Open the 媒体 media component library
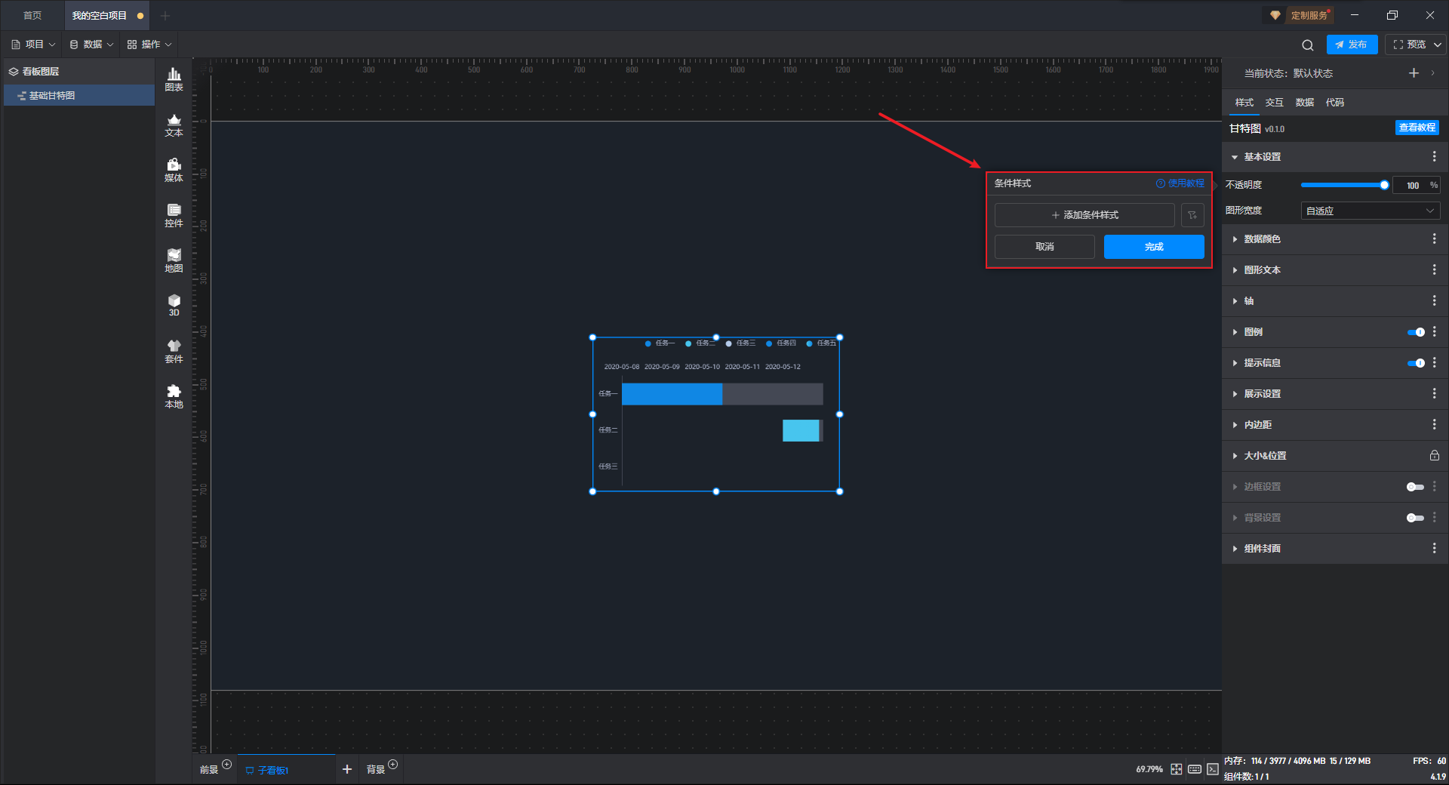Viewport: 1449px width, 785px height. (x=174, y=170)
